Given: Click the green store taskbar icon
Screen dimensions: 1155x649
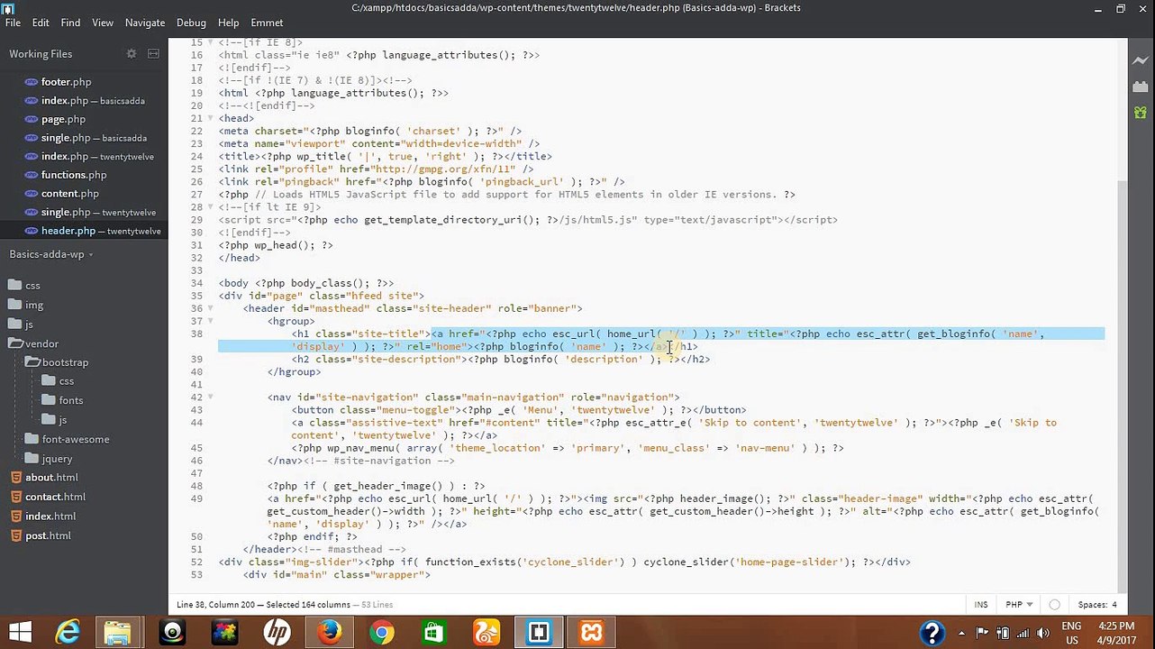Looking at the screenshot, I should click(x=433, y=632).
